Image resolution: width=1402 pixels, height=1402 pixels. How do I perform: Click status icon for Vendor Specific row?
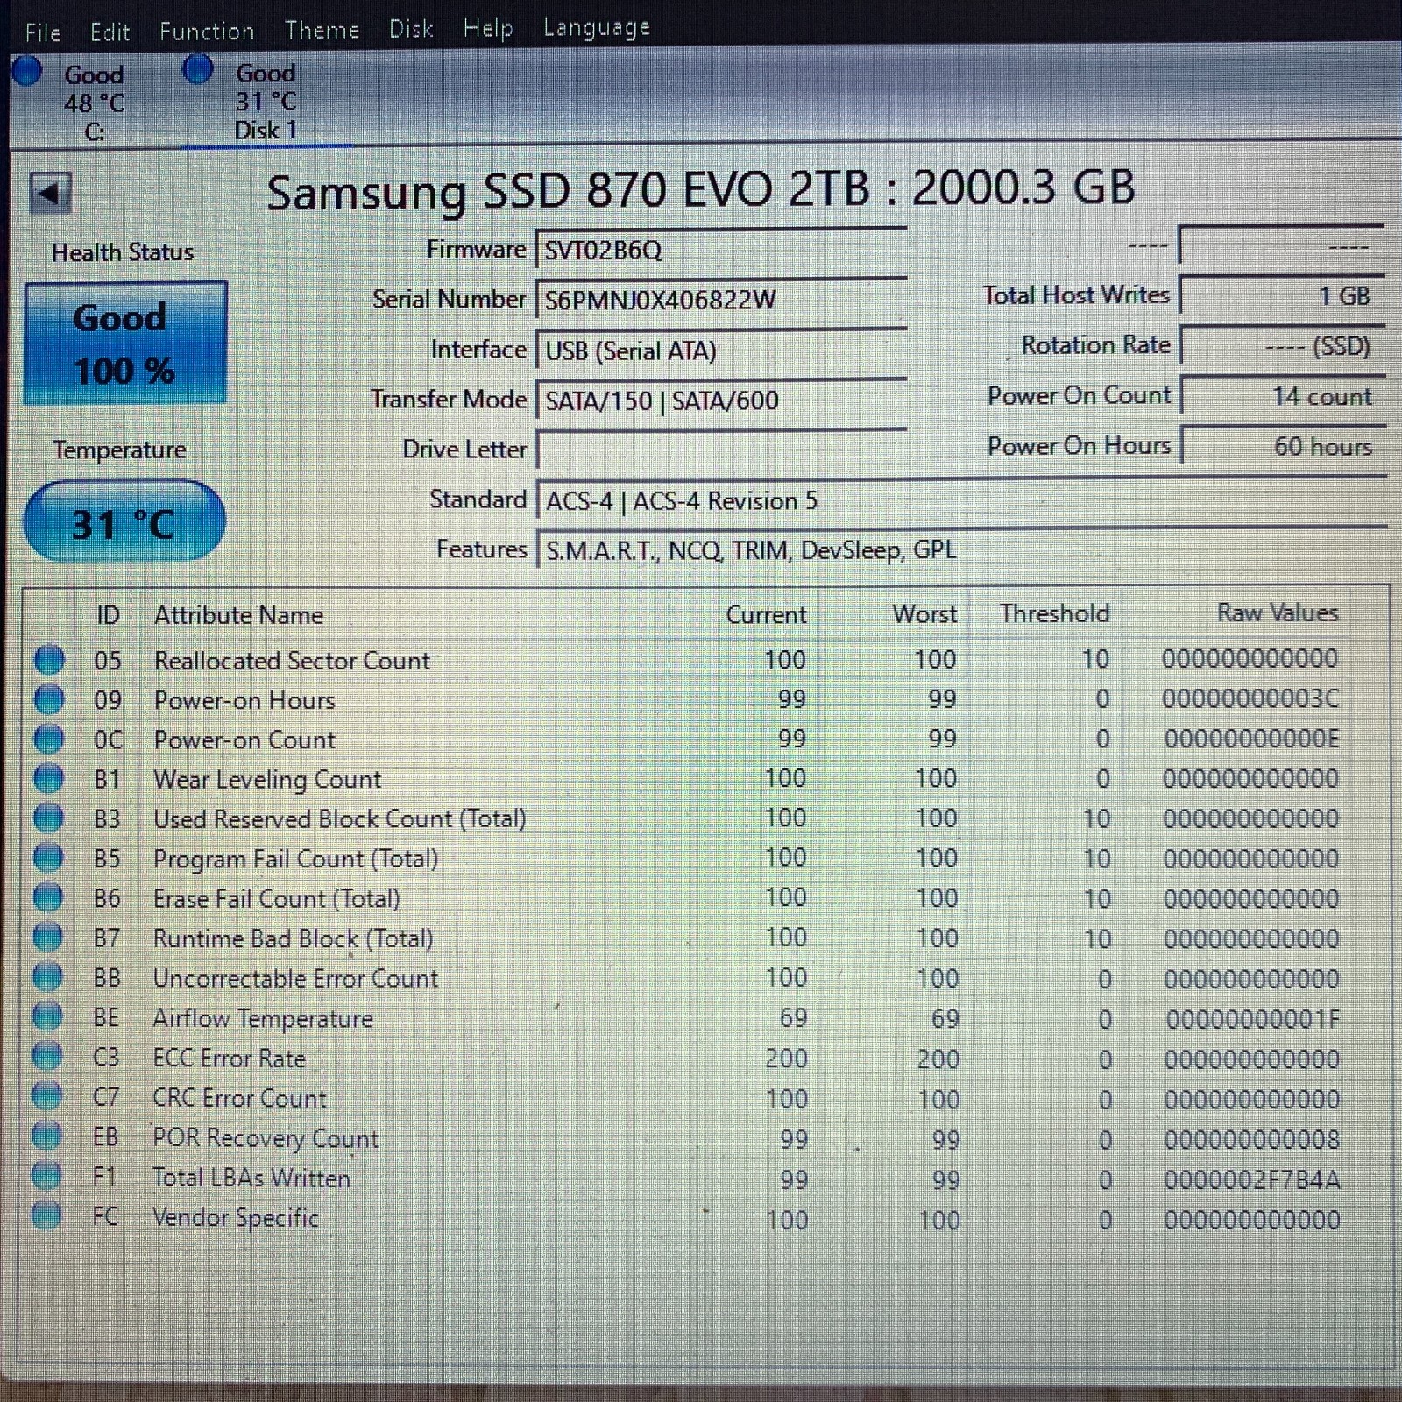46,1215
